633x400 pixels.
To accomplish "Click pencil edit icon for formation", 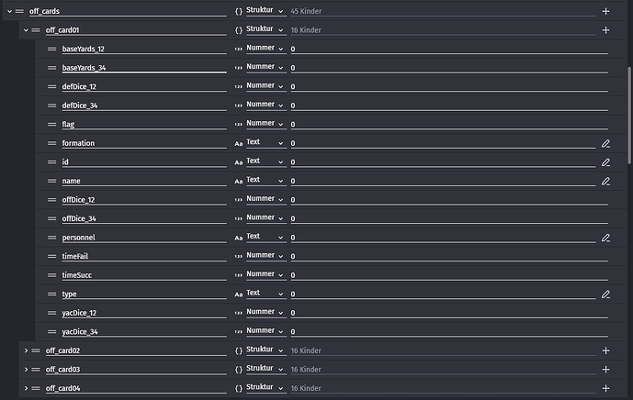I will [x=605, y=143].
